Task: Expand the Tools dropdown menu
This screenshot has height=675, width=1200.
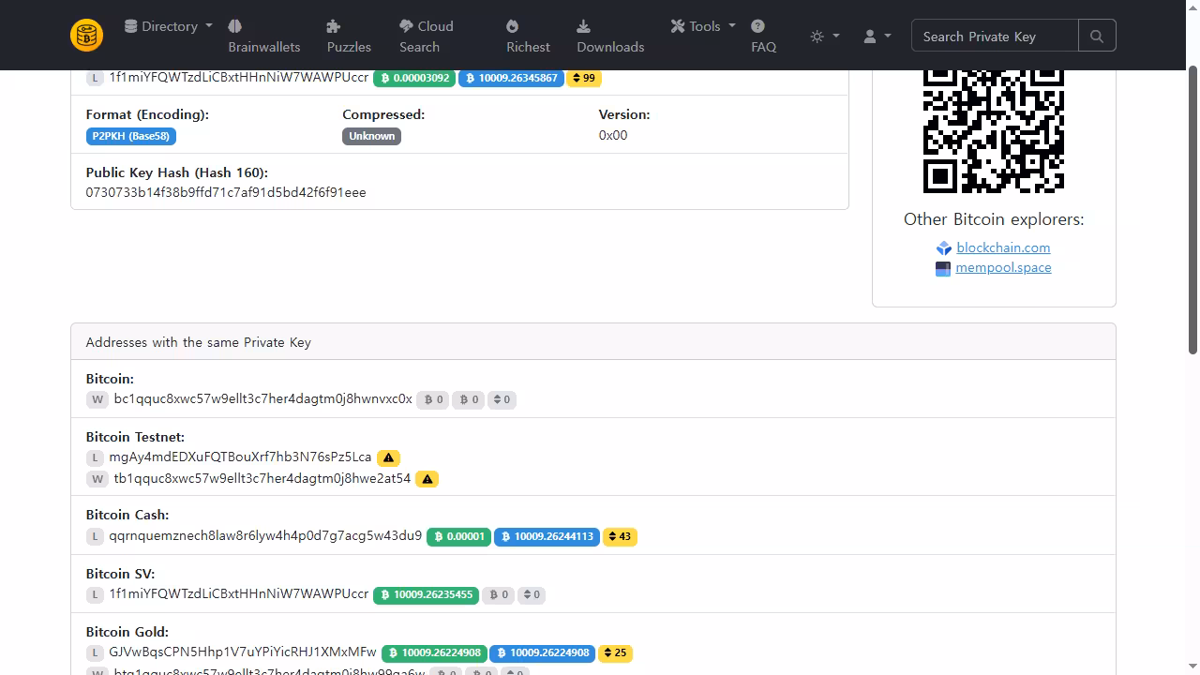Action: pos(703,26)
